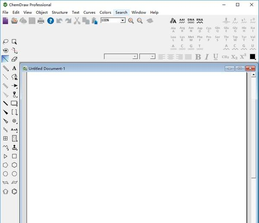Open the Search menu

coord(121,12)
